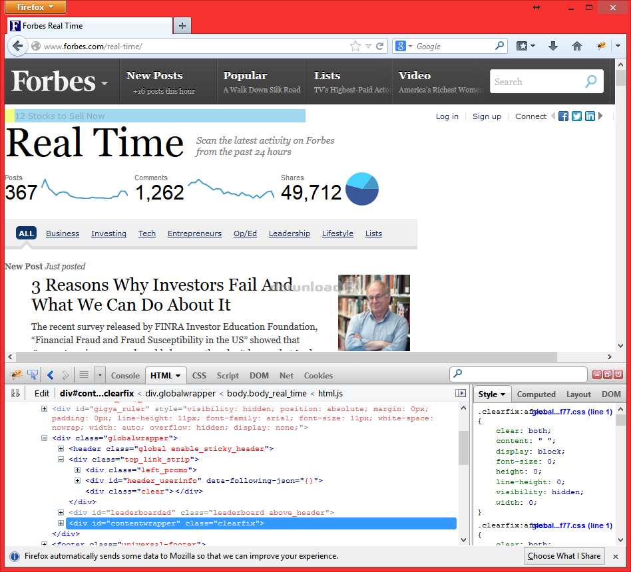
Task: Go forward in Firebug panel history
Action: tap(65, 375)
